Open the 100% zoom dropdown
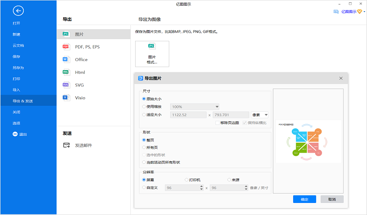 click(194, 107)
